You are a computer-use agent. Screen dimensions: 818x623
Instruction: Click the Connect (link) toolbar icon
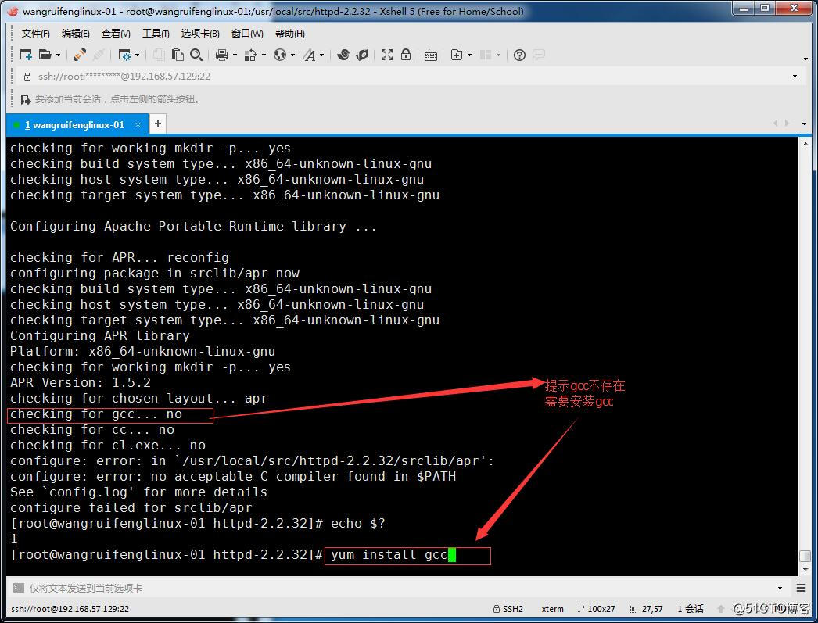coord(80,55)
